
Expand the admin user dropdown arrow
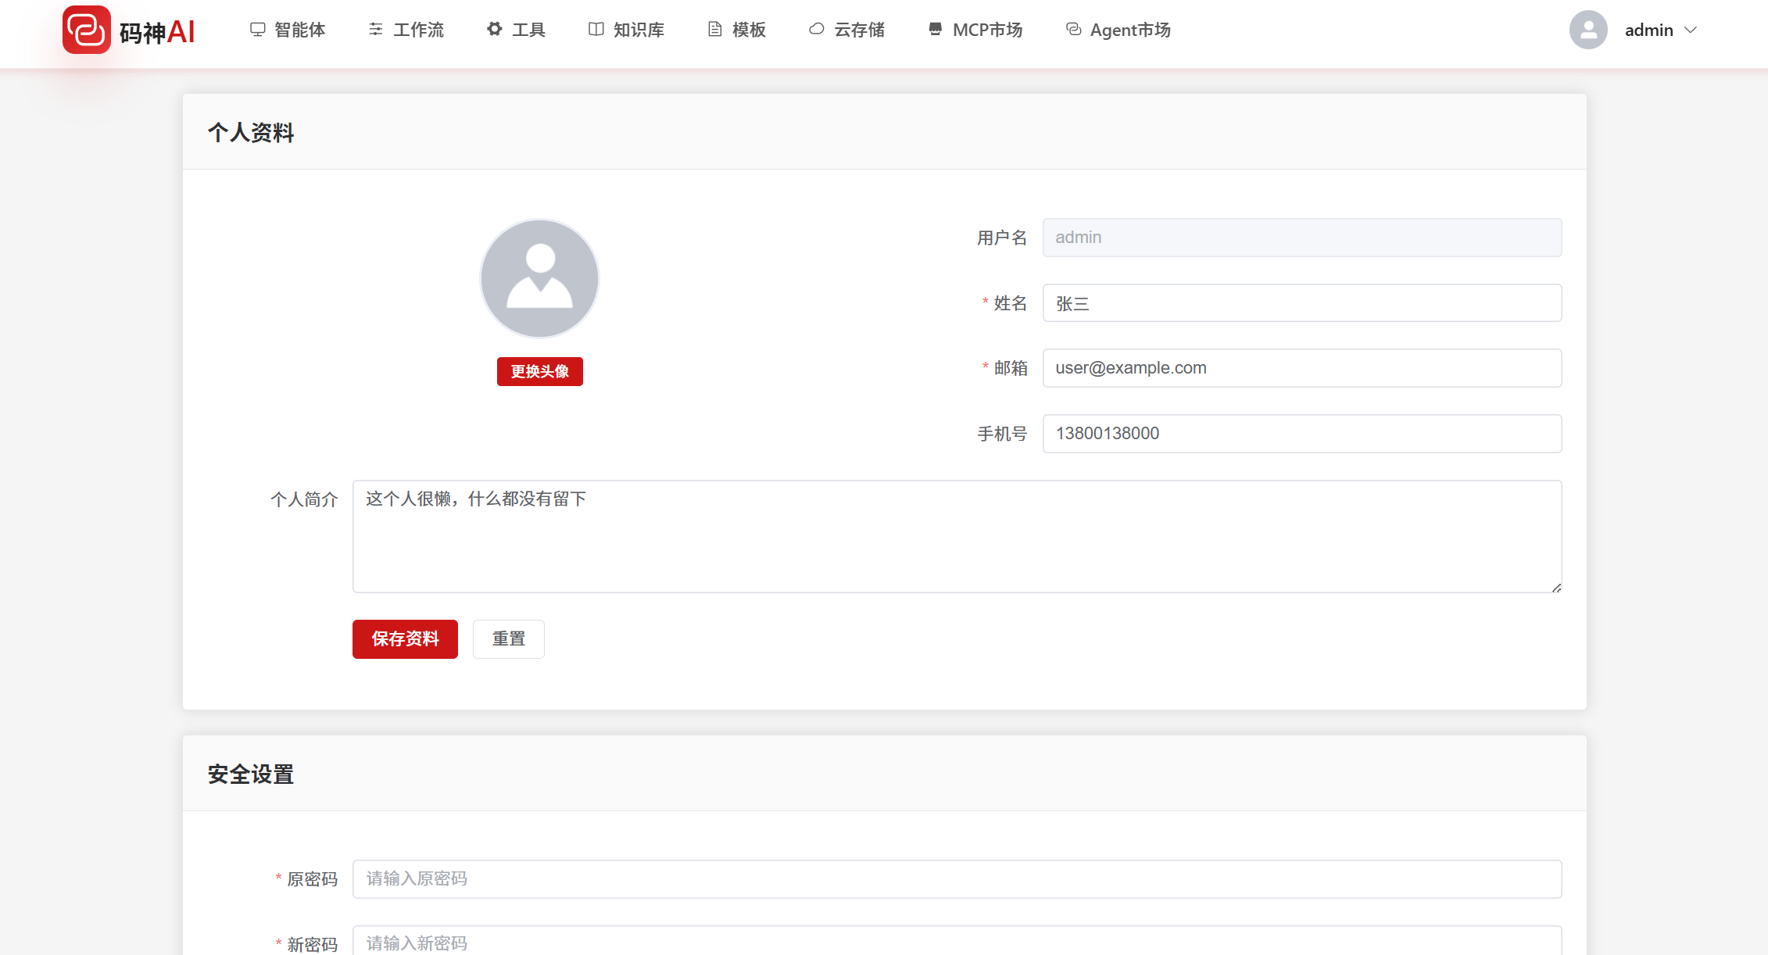tap(1691, 30)
